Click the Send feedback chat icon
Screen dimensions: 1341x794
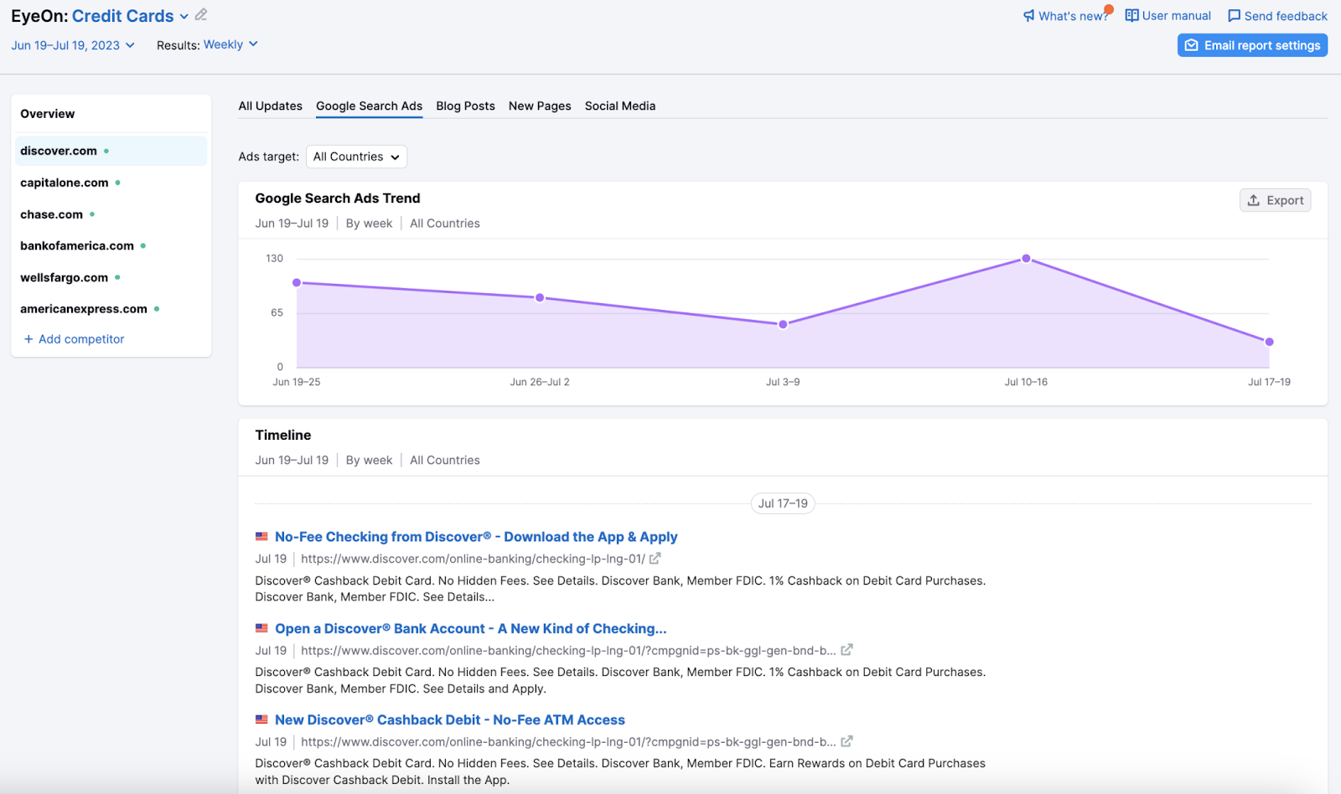point(1234,16)
